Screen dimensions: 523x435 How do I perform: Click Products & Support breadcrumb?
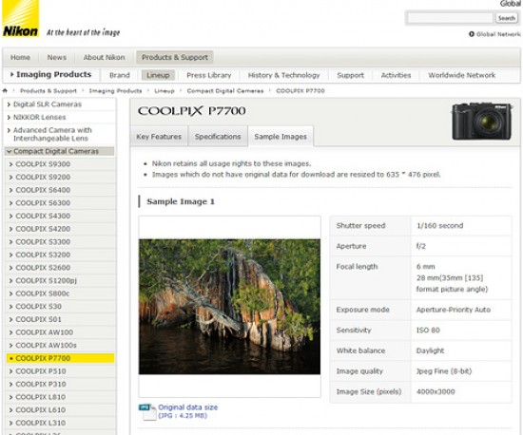[x=48, y=90]
